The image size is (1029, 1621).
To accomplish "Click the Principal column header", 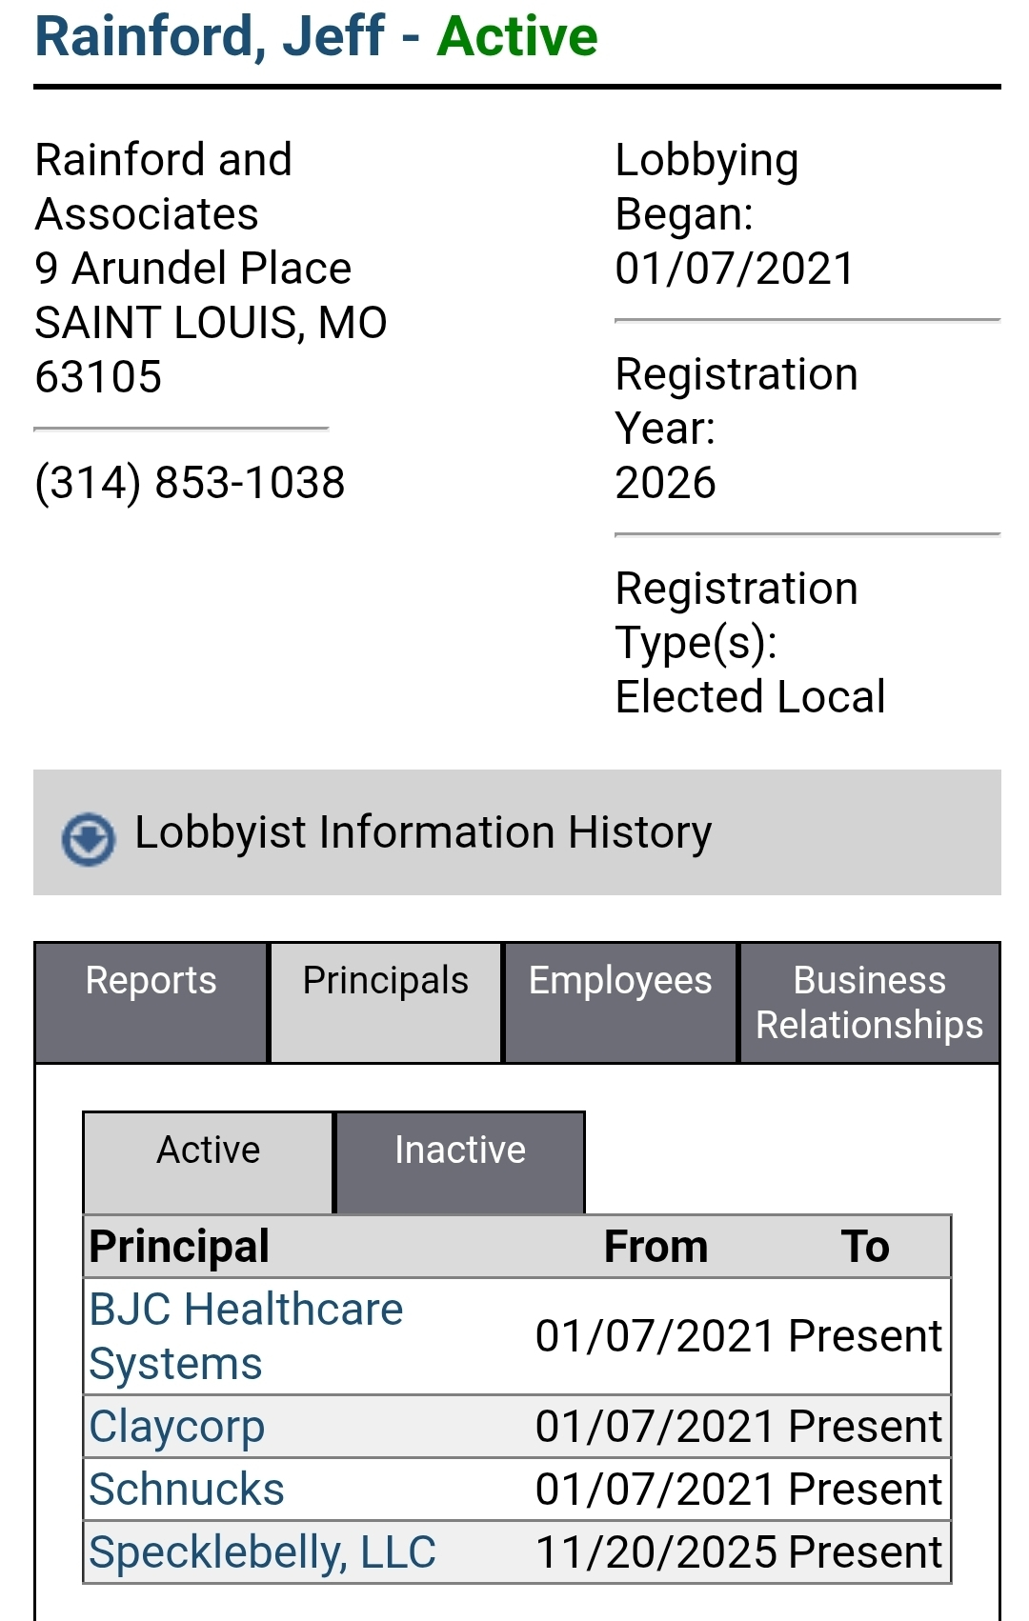I will [180, 1247].
